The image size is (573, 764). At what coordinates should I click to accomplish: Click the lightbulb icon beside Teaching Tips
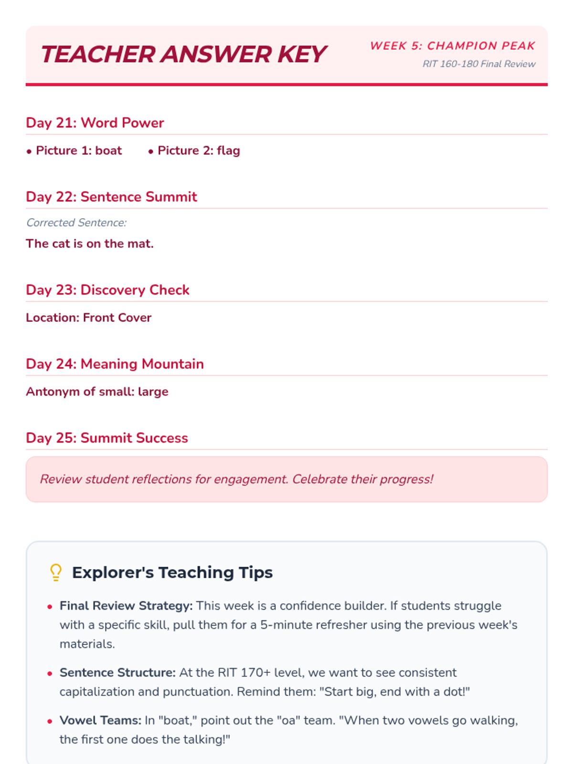point(56,572)
